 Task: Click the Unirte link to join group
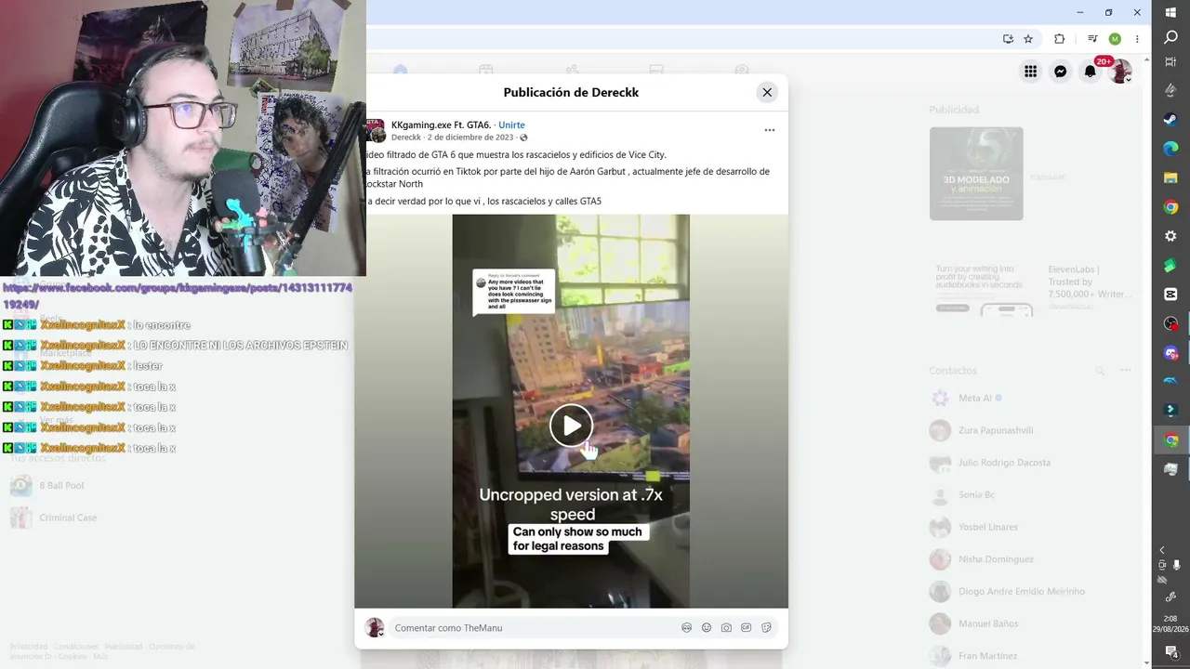511,125
